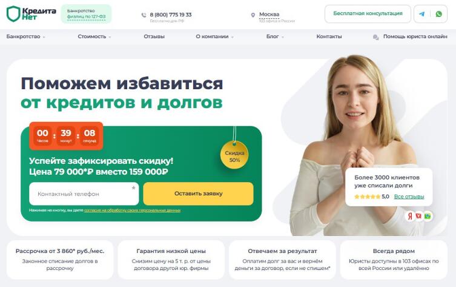Click the Бесплатная консультация button
456x287 pixels.
[x=368, y=14]
